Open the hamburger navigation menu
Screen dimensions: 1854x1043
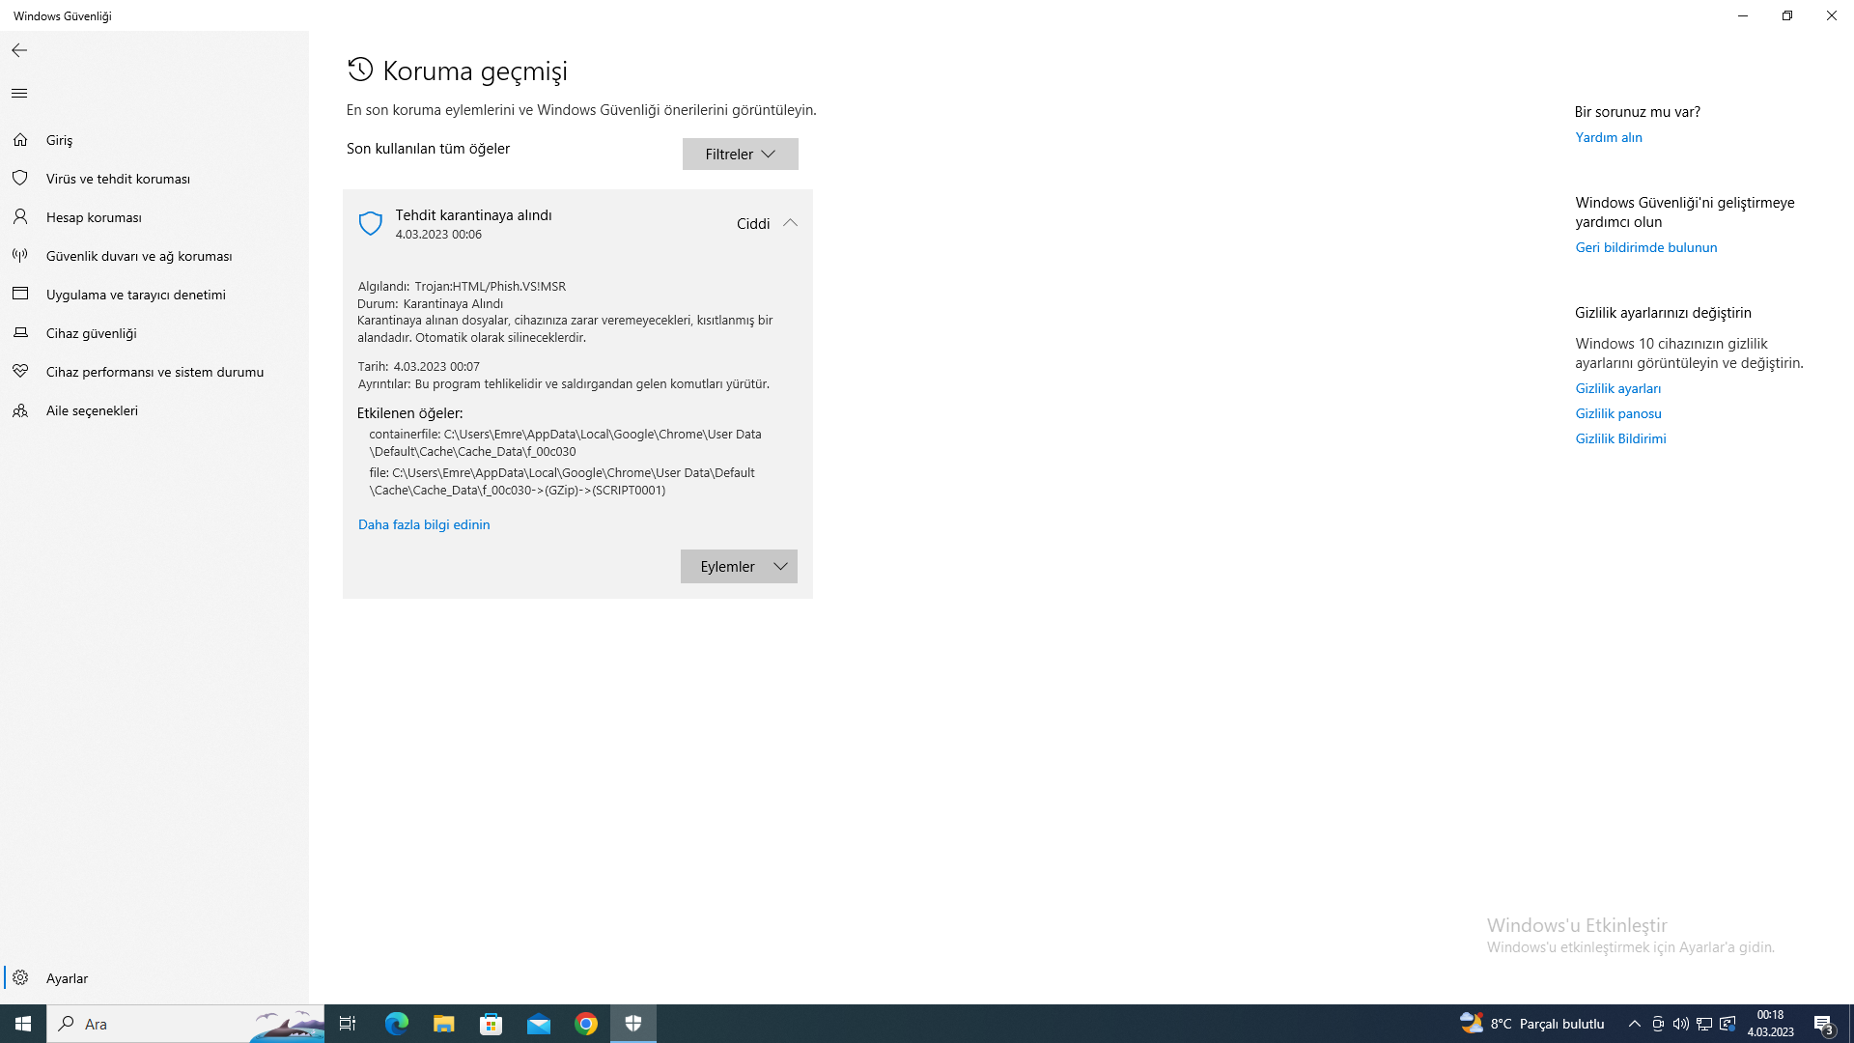[x=19, y=93]
